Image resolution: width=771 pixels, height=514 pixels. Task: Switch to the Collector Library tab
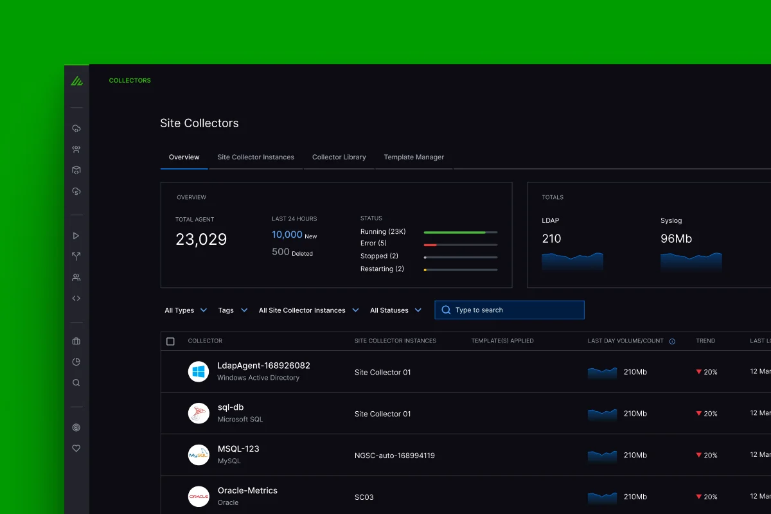click(339, 157)
